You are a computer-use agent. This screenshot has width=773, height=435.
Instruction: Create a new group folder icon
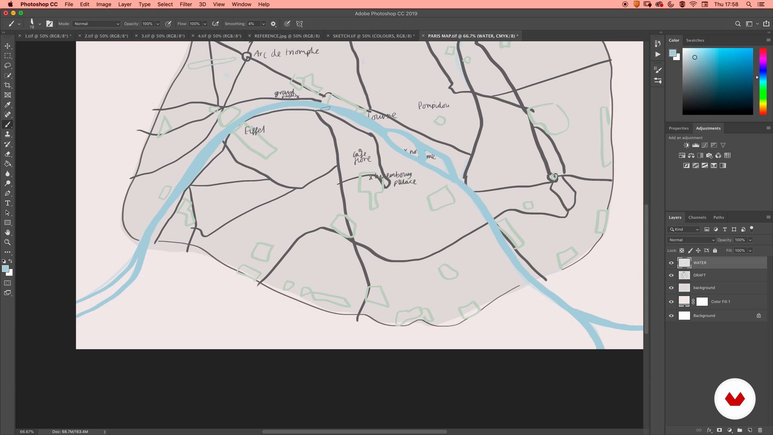(x=740, y=430)
